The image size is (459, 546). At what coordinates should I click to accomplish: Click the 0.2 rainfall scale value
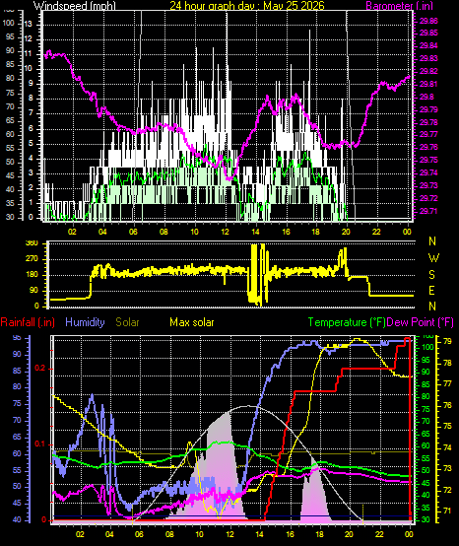pyautogui.click(x=40, y=368)
